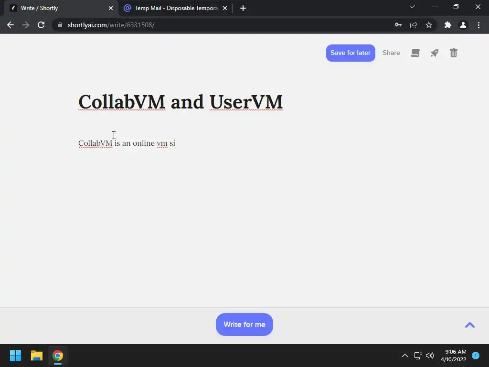Viewport: 489px width, 367px height.
Task: View site information lock icon
Action: click(x=60, y=25)
